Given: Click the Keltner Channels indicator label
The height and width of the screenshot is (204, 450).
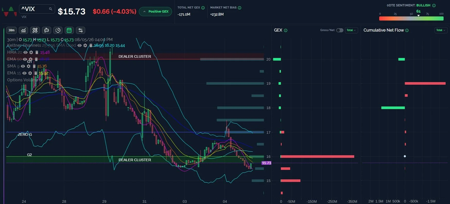Looking at the screenshot, I should tap(24, 45).
